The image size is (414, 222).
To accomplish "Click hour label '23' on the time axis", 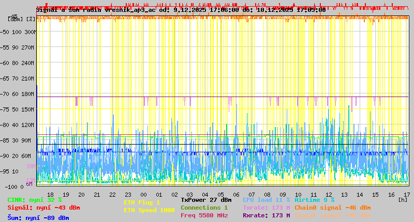I will point(128,195).
